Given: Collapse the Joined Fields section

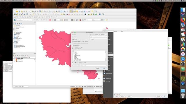Looking at the screenshot, I should [x=72, y=49].
